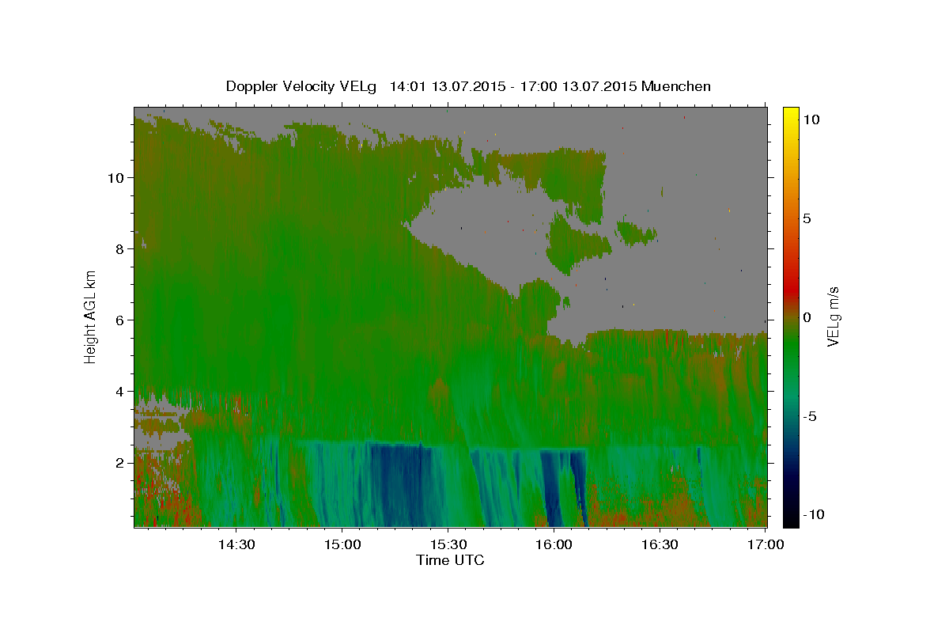Click the 'Time UTC' axis title
Screen dimensions: 949x633
click(450, 560)
